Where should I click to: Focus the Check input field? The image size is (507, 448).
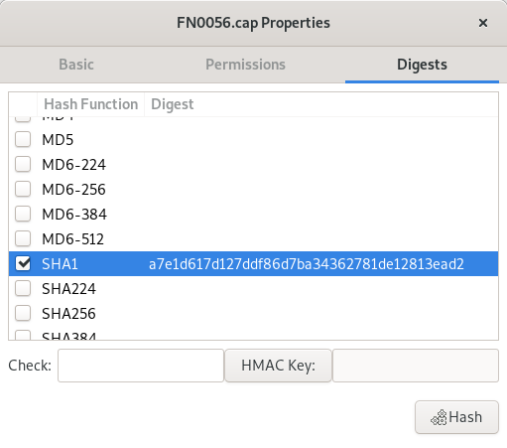[x=141, y=366]
